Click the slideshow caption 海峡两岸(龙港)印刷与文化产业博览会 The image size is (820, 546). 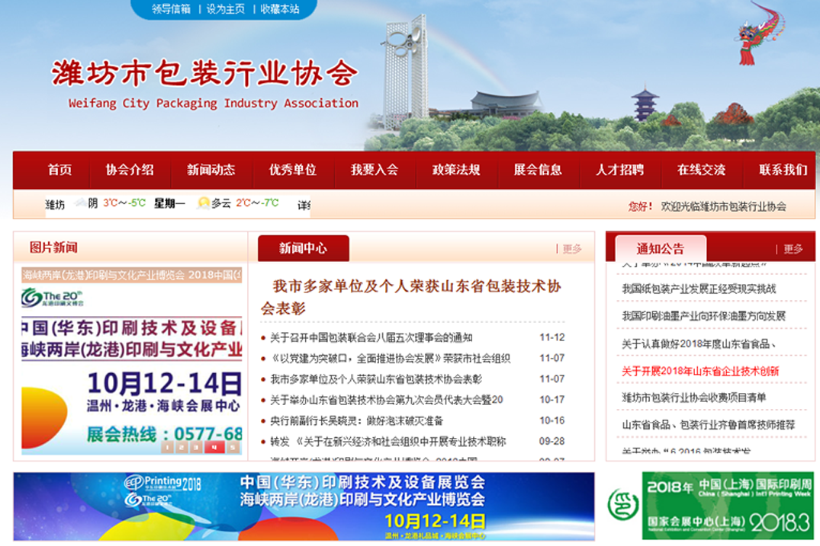pyautogui.click(x=132, y=275)
